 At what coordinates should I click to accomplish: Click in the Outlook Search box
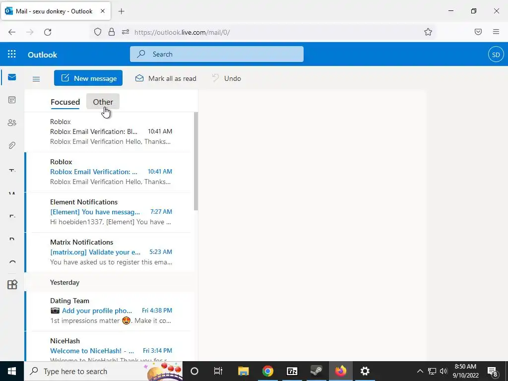click(217, 54)
